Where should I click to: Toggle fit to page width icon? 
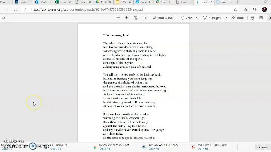[x=144, y=18]
